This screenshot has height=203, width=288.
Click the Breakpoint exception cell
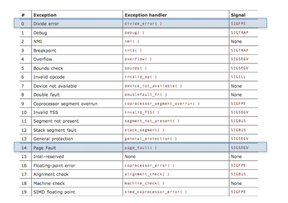(x=45, y=50)
